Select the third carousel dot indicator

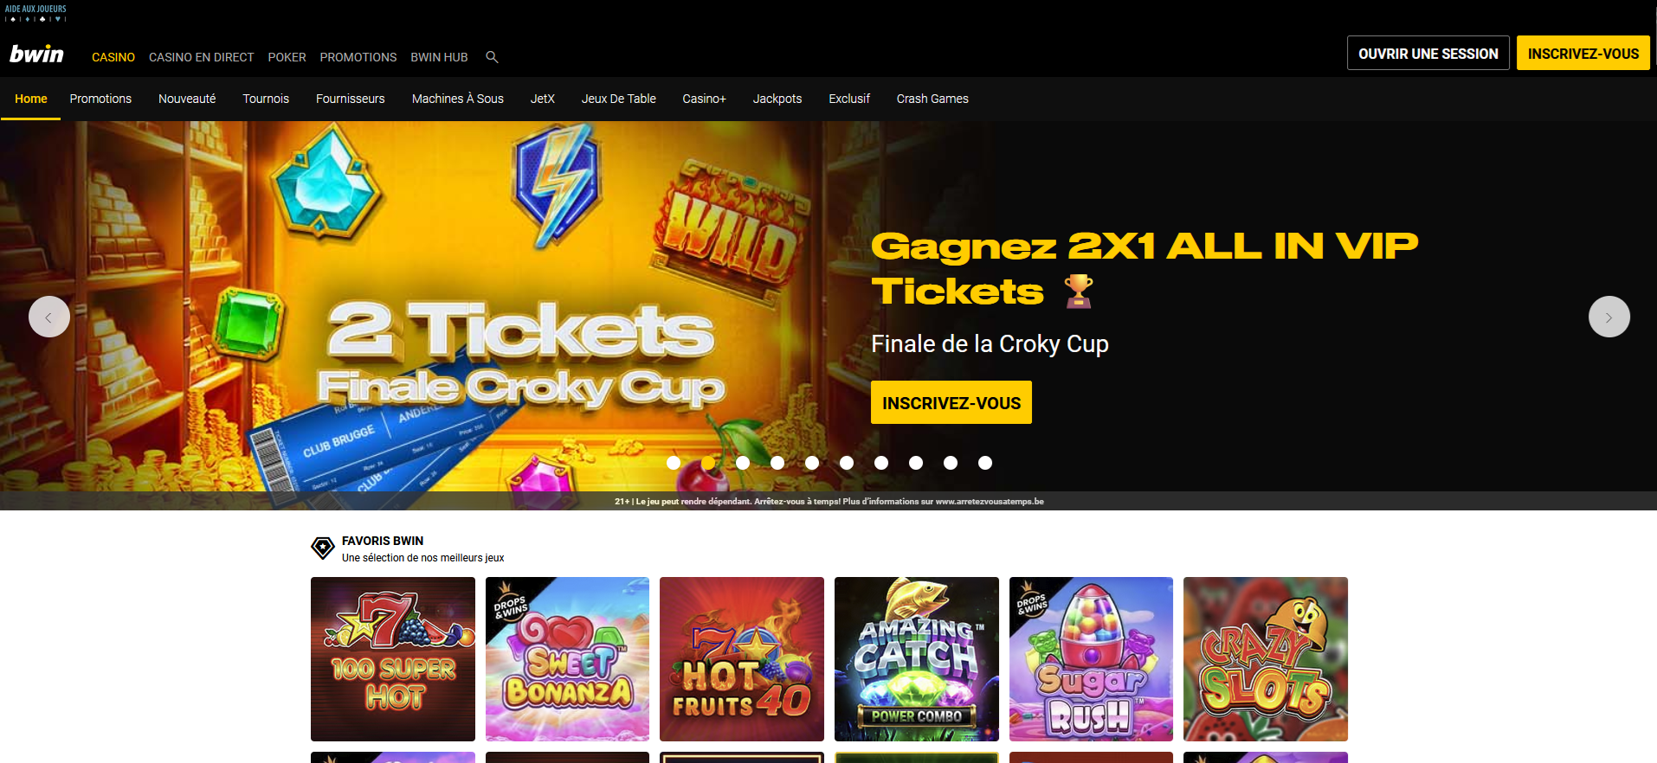click(743, 463)
